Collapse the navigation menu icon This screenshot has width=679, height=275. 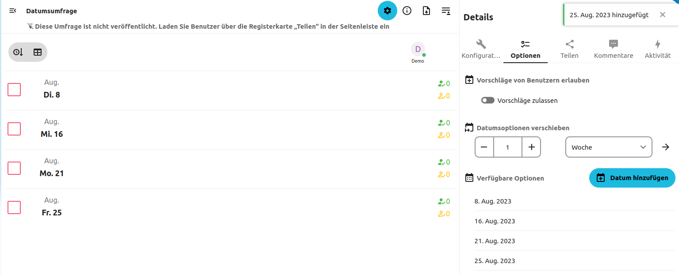pos(13,11)
